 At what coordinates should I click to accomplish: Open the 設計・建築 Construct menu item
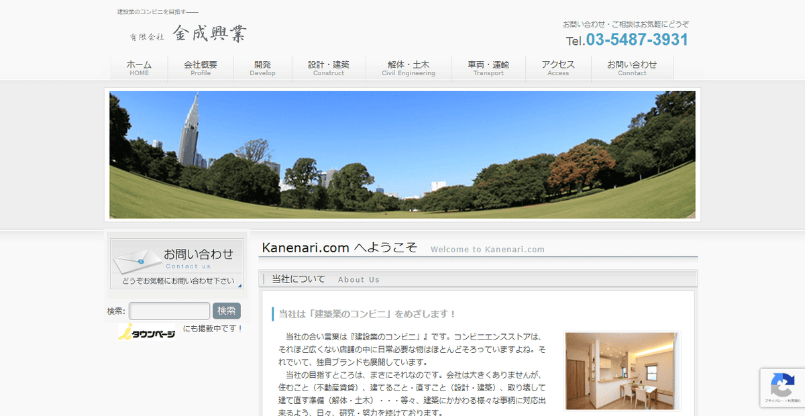328,67
